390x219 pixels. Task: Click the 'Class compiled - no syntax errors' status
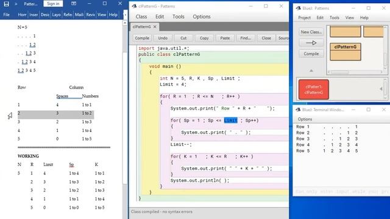(161, 212)
